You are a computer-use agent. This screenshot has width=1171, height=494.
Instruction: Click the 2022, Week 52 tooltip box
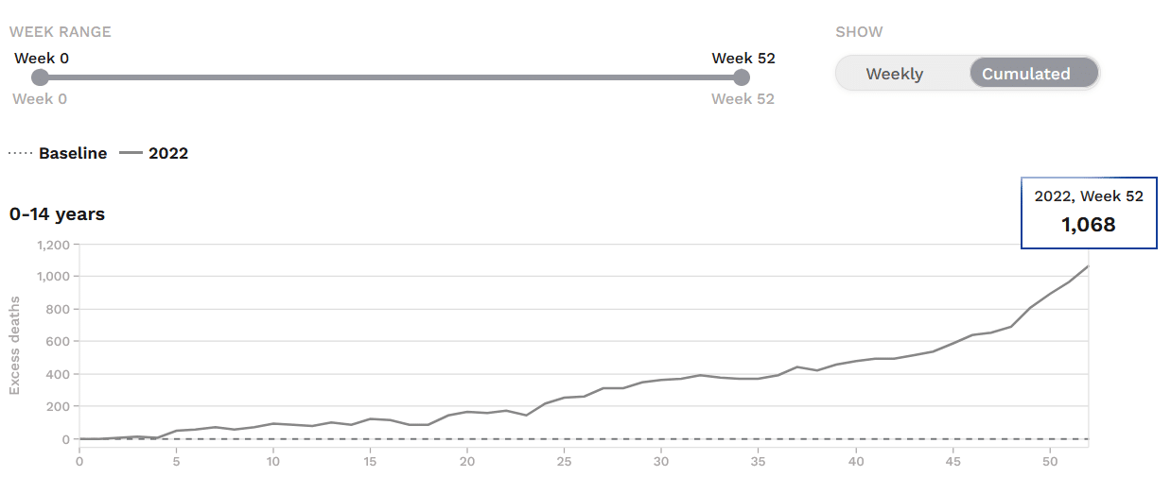[x=1089, y=213]
